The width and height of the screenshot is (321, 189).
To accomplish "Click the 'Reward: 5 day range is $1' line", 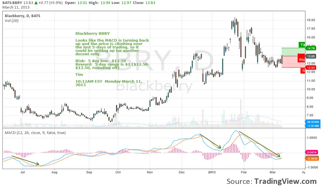I will coord(112,66).
